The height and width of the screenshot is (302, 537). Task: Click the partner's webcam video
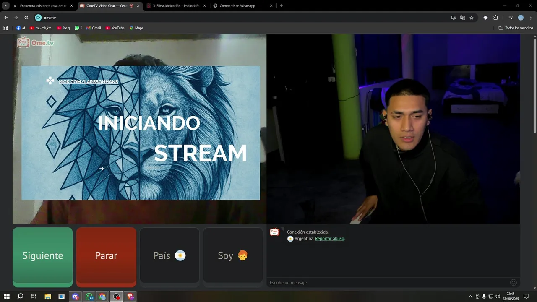coord(393,129)
